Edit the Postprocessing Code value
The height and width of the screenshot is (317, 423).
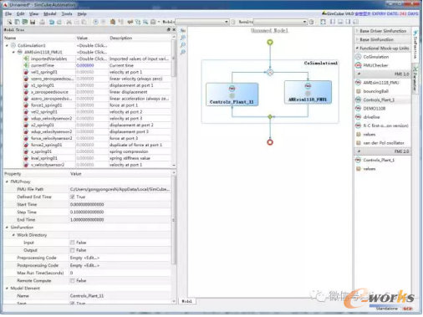120,265
